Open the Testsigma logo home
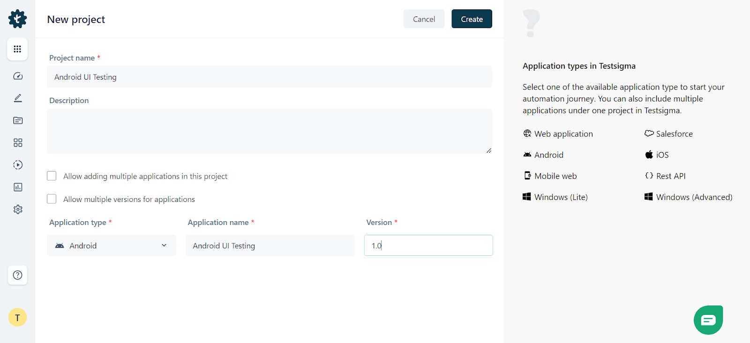The height and width of the screenshot is (343, 750). point(17,19)
